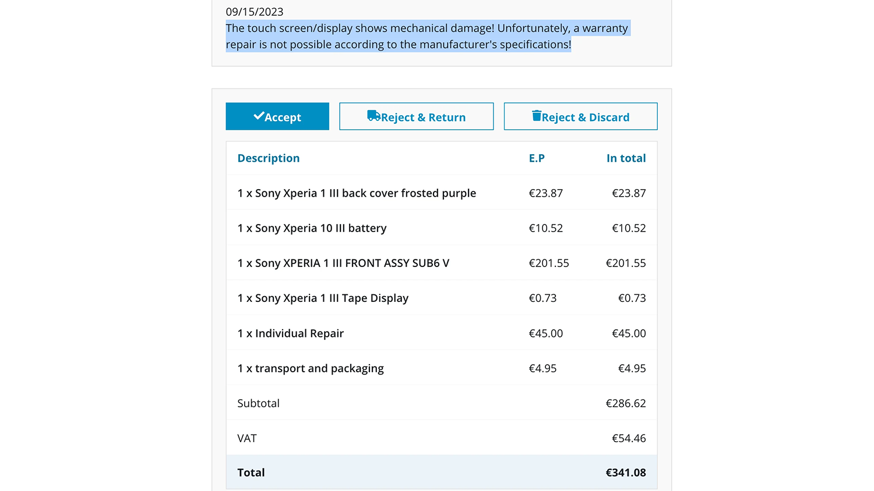Click the 09/15/2023 date text
The height and width of the screenshot is (491, 874).
[x=255, y=12]
